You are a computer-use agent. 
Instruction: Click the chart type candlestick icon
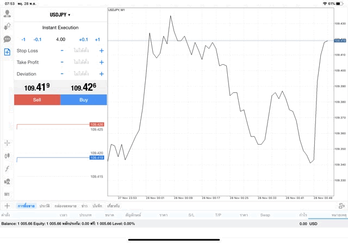click(7, 155)
